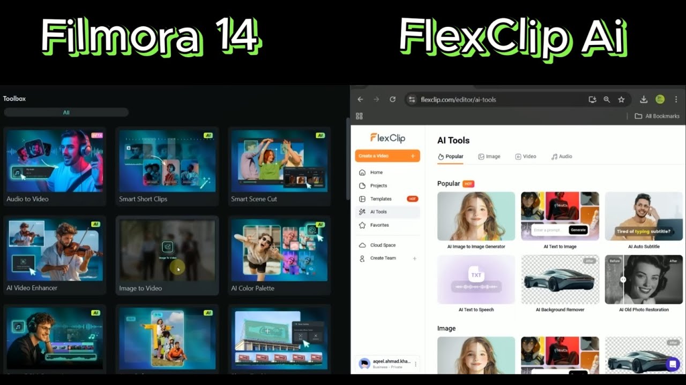Viewport: 686px width, 385px height.
Task: Open the AI Background Remover card
Action: click(x=560, y=283)
